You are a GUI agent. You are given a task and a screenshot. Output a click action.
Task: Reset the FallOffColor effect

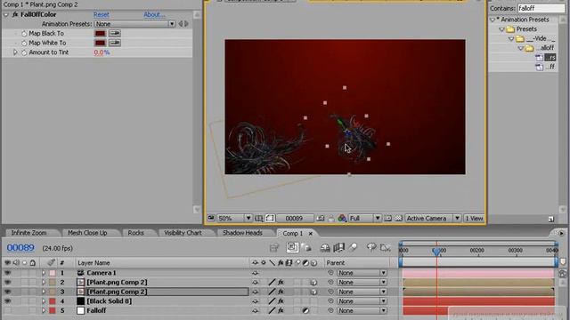click(101, 14)
